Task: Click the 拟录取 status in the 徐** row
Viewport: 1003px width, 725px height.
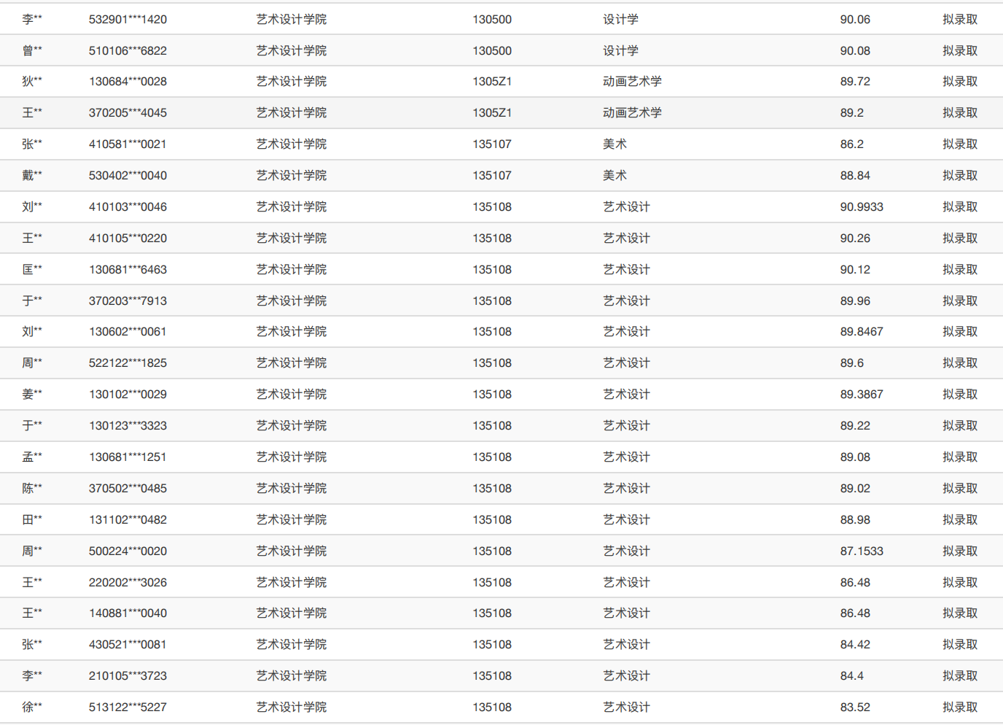Action: click(x=959, y=707)
